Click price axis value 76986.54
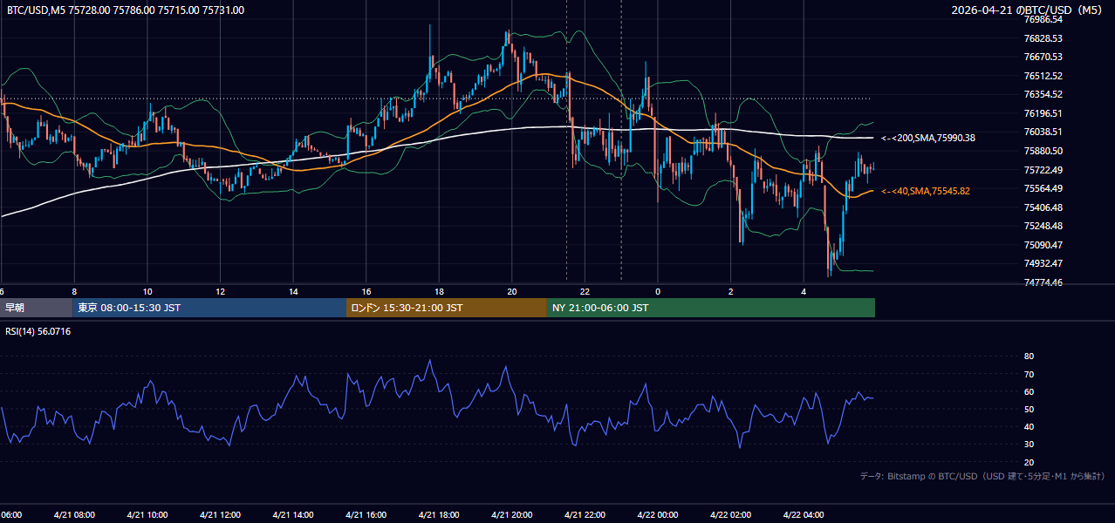 point(1043,19)
